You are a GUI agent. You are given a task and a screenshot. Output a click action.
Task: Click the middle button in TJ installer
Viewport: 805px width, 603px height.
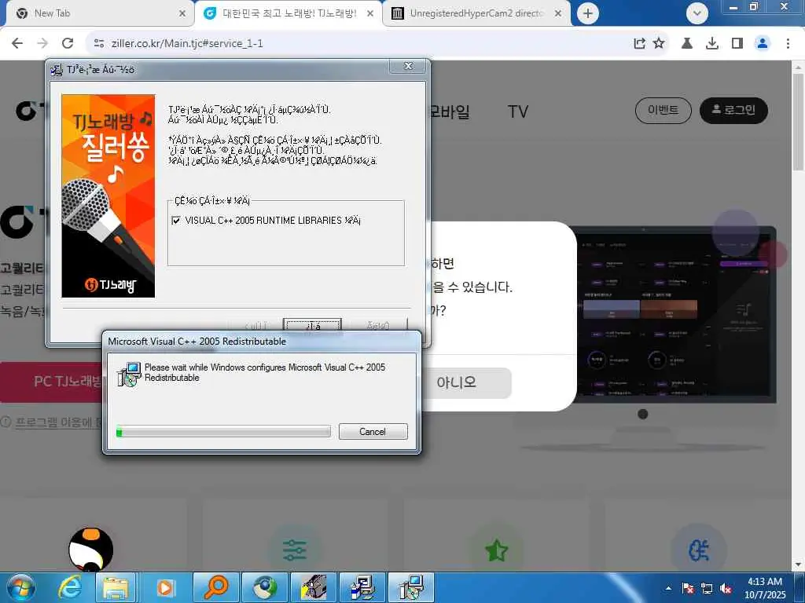click(312, 325)
